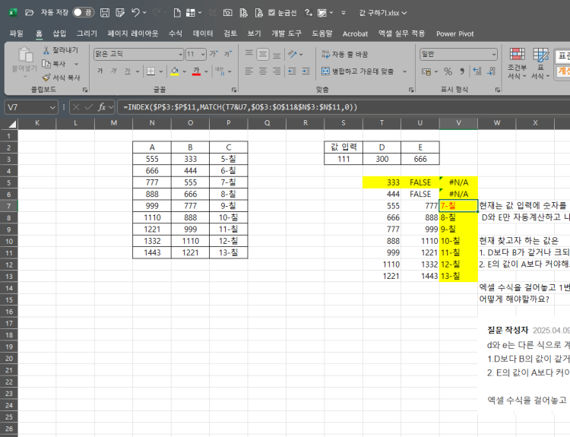This screenshot has width=570, height=437.
Task: Click the Undo arrow in title bar
Action: 135,13
